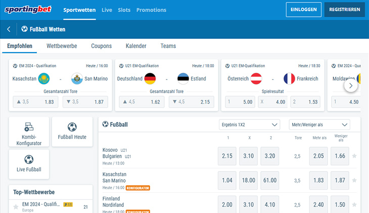The image size is (369, 213).
Task: Click the live badge beside EM 2024 competition
Action: tap(68, 204)
